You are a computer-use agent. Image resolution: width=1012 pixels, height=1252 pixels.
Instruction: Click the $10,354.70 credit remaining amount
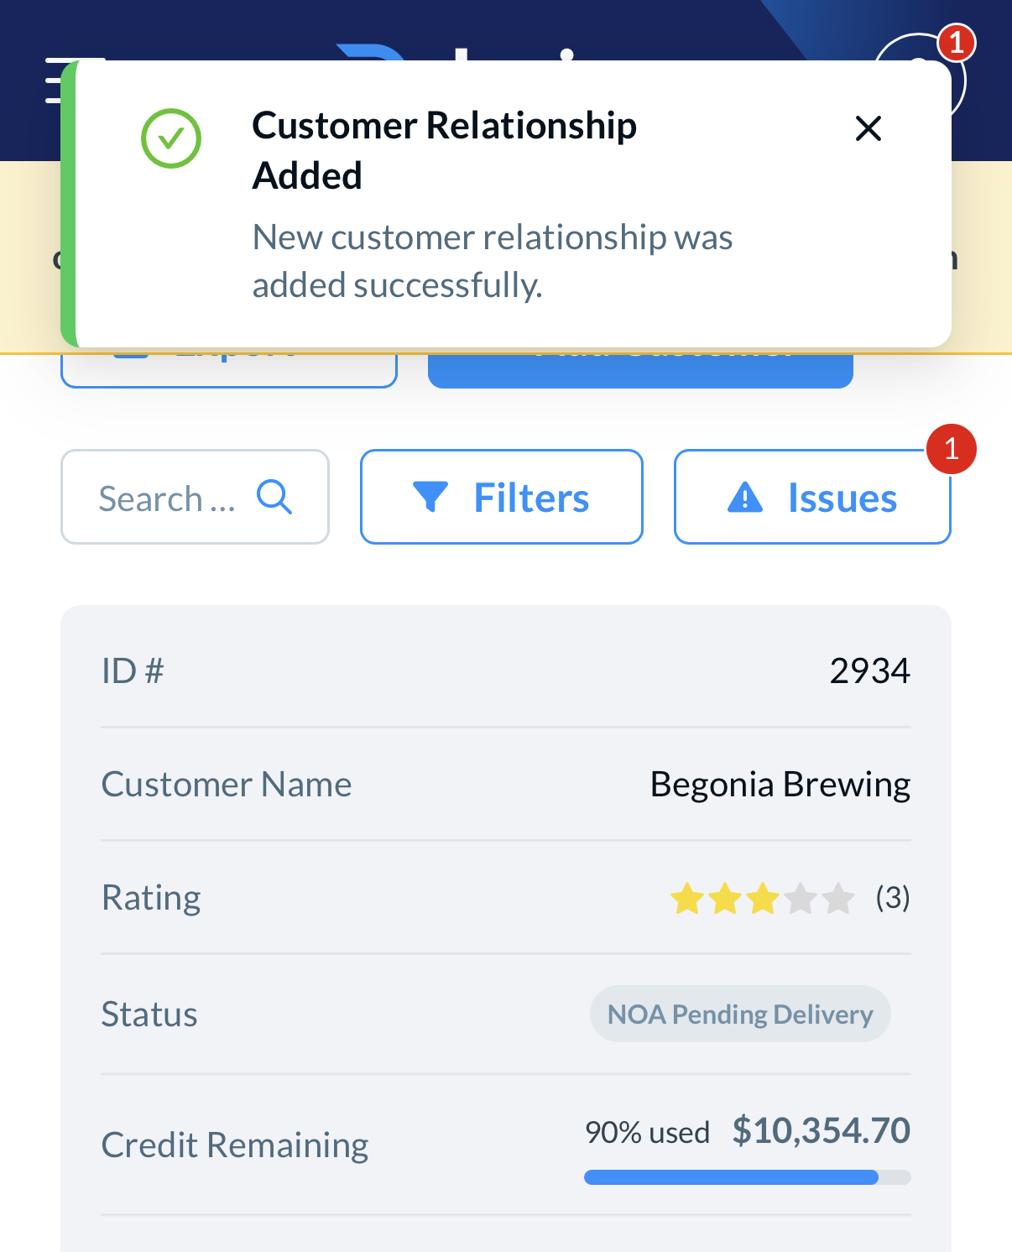(x=821, y=1131)
